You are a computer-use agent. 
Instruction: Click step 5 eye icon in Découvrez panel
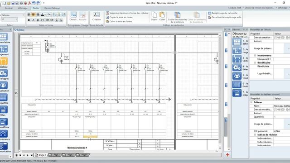tap(237, 76)
